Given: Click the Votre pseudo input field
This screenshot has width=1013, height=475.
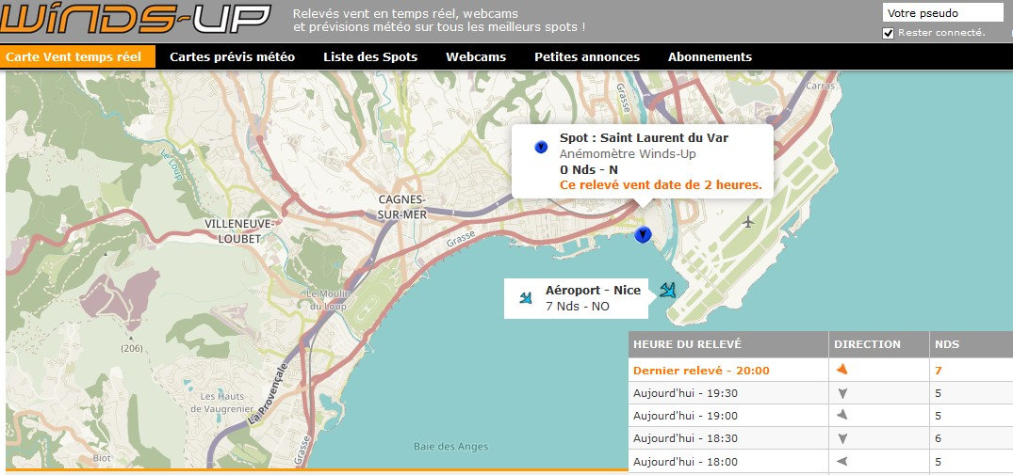Looking at the screenshot, I should point(942,13).
